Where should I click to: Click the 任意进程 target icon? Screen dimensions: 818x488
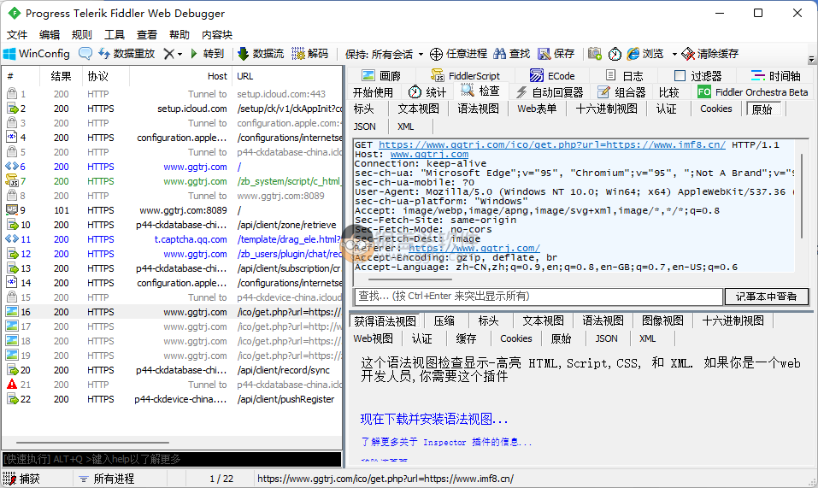coord(436,54)
